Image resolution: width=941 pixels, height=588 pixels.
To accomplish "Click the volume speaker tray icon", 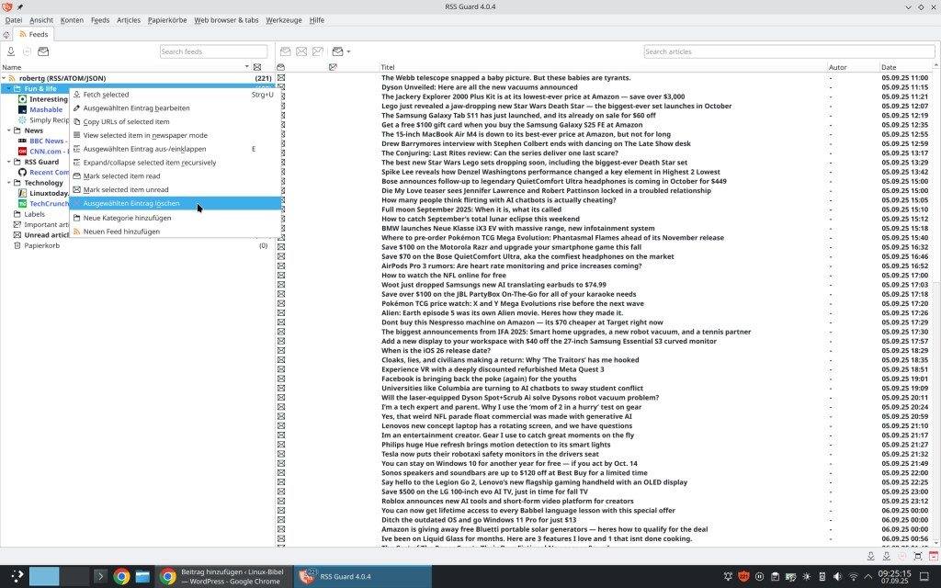I will point(837,577).
